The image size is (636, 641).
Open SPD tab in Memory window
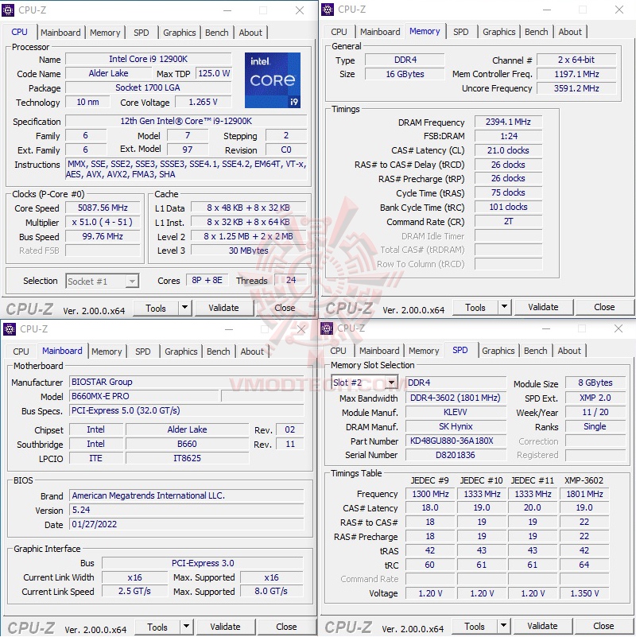[461, 32]
